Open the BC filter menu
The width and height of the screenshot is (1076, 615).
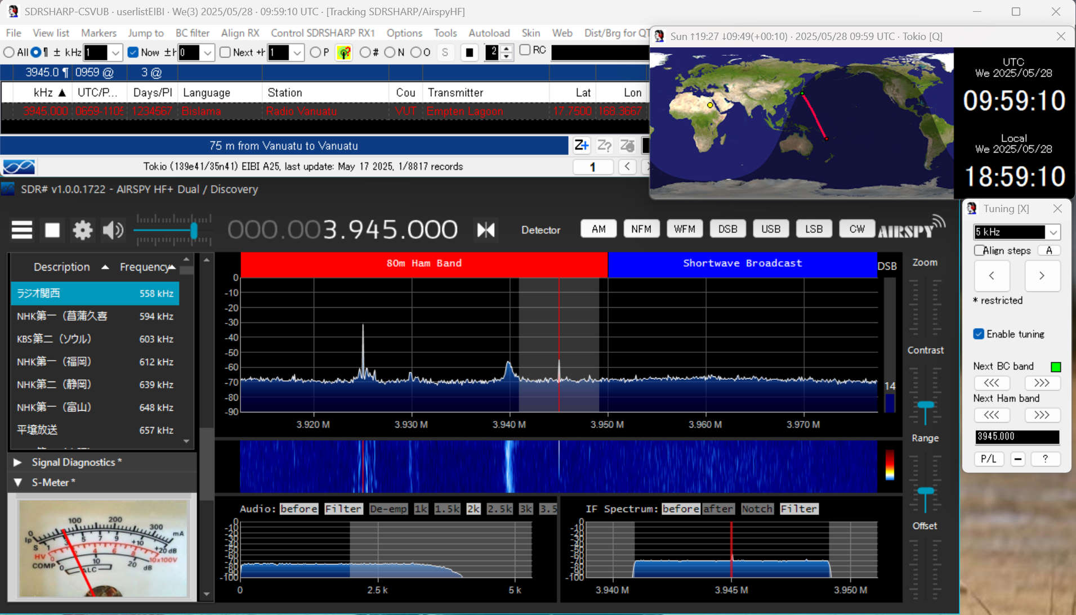click(x=193, y=33)
